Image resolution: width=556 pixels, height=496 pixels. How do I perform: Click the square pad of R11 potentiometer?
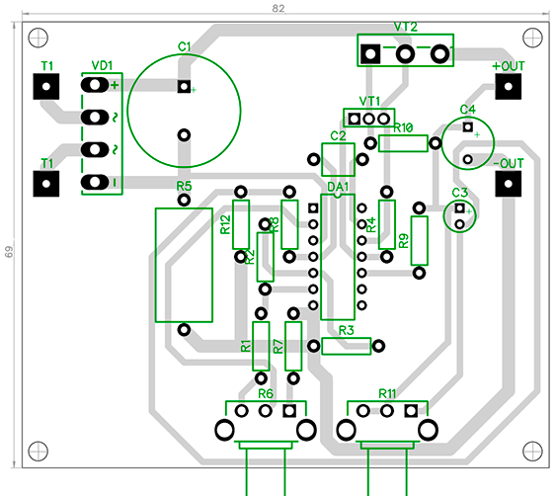click(411, 411)
